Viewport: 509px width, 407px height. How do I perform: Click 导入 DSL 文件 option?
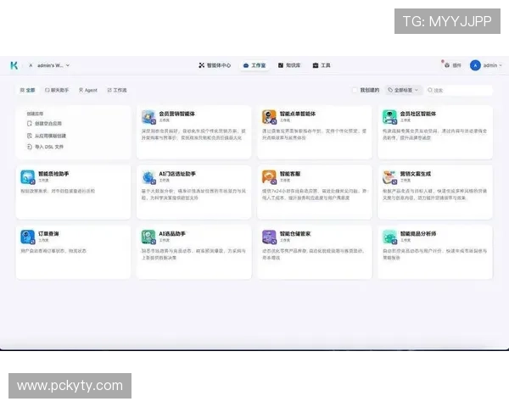click(46, 147)
